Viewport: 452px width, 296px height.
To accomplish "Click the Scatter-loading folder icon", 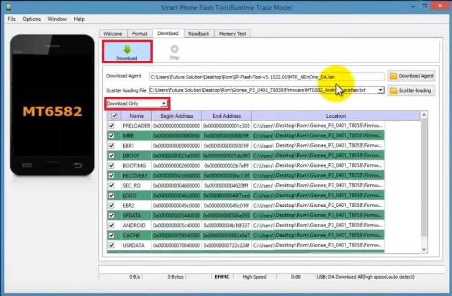I will click(x=393, y=90).
